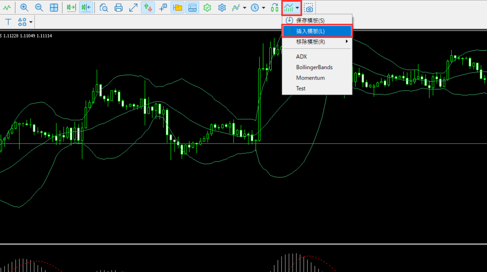The height and width of the screenshot is (272, 487).
Task: Open the settings gear icon
Action: [222, 7]
